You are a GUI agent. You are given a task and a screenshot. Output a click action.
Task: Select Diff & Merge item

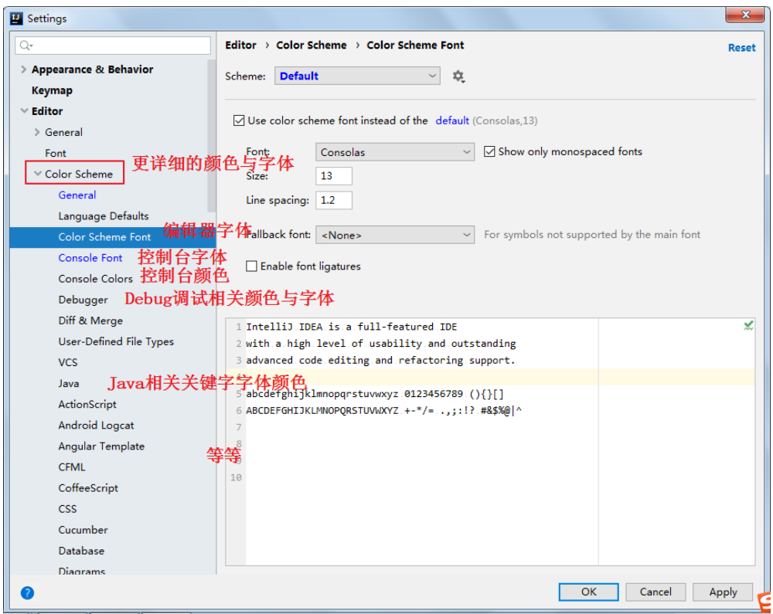pos(90,321)
